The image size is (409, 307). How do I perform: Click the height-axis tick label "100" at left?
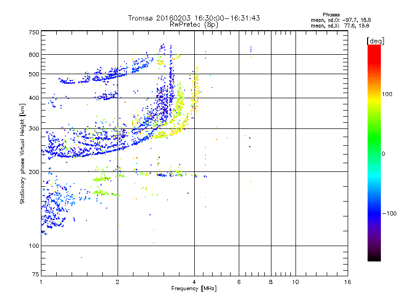coord(34,246)
